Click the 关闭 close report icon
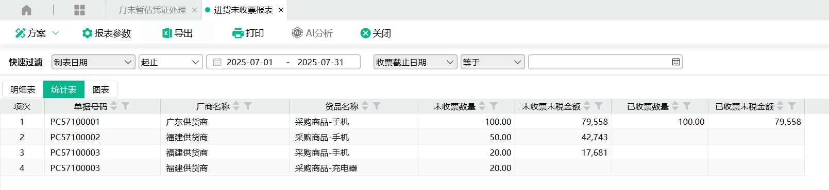 (365, 33)
